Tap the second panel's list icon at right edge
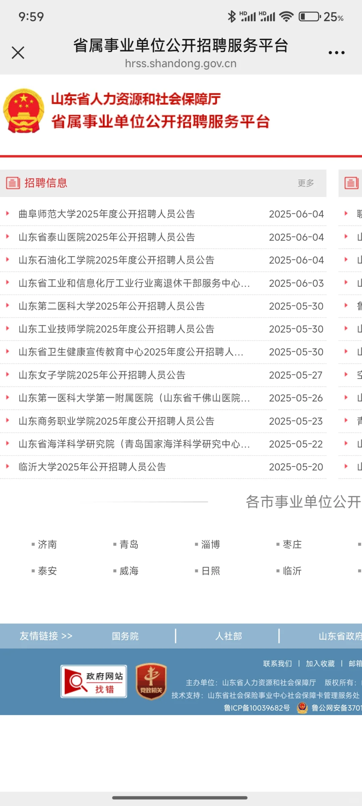 [352, 183]
